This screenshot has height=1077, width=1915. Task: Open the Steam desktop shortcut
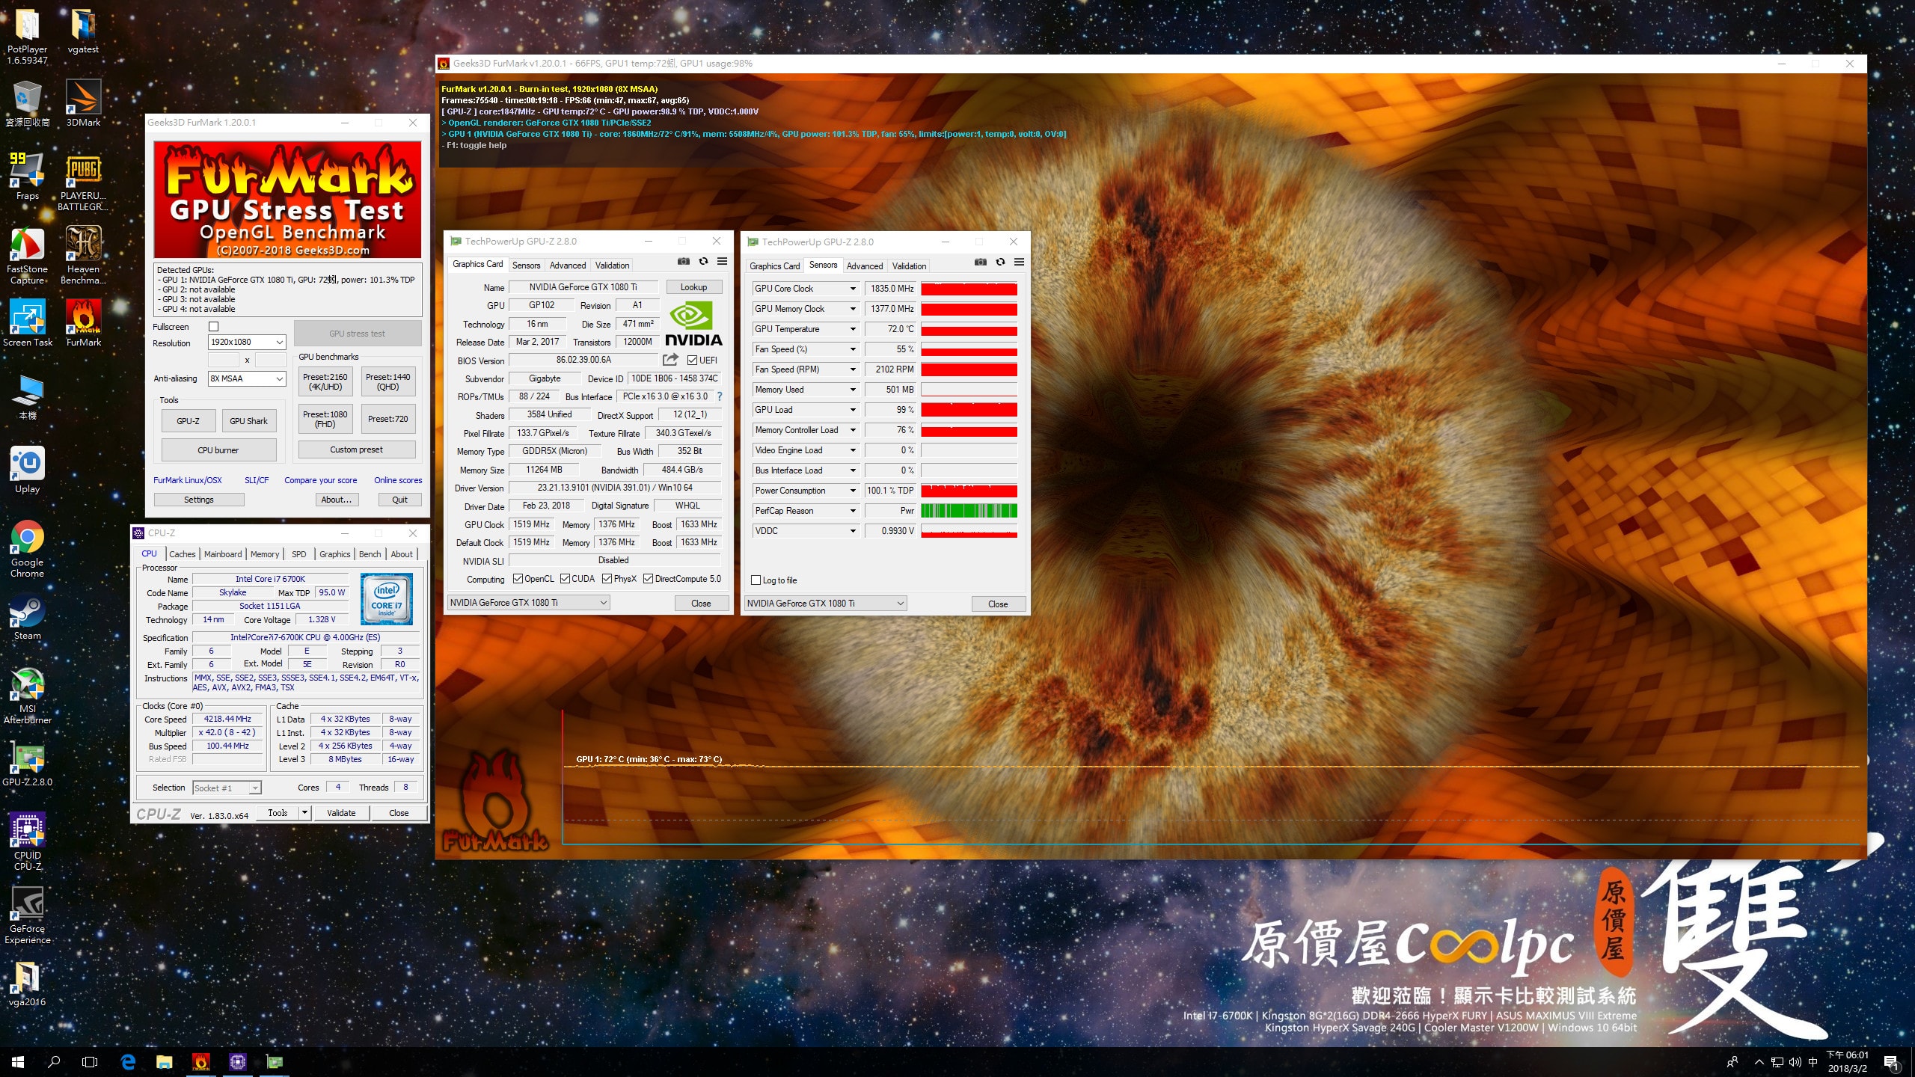click(x=28, y=616)
